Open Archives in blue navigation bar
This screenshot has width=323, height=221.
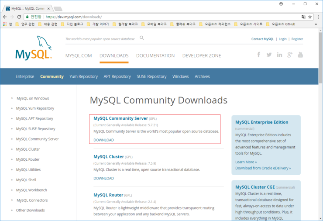202,76
